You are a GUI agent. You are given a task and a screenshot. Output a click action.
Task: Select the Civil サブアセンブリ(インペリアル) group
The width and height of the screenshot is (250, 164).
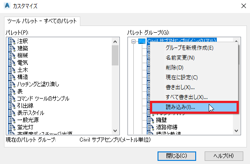182,41
